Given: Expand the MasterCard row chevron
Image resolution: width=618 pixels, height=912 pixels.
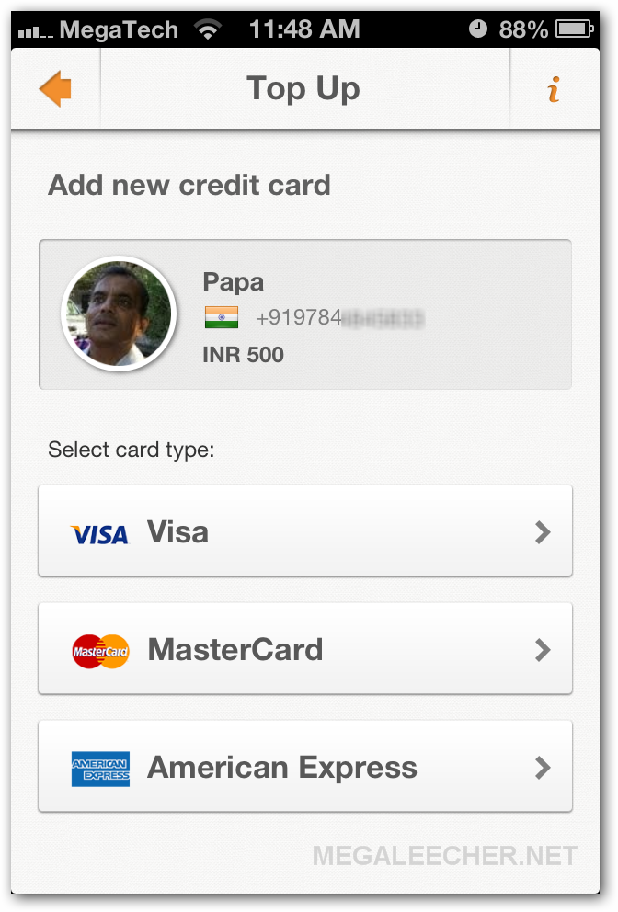Looking at the screenshot, I should [543, 650].
